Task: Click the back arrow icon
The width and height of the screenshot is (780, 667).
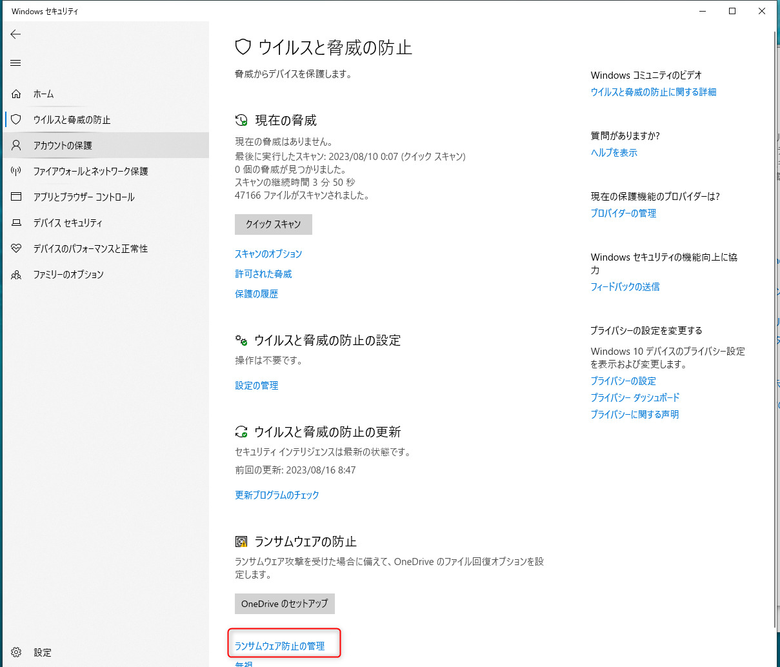Action: (16, 34)
